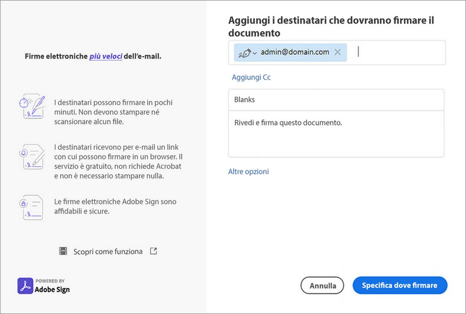The width and height of the screenshot is (466, 314).
Task: Click the X to remove admin@domain.com recipient
Action: tap(337, 52)
